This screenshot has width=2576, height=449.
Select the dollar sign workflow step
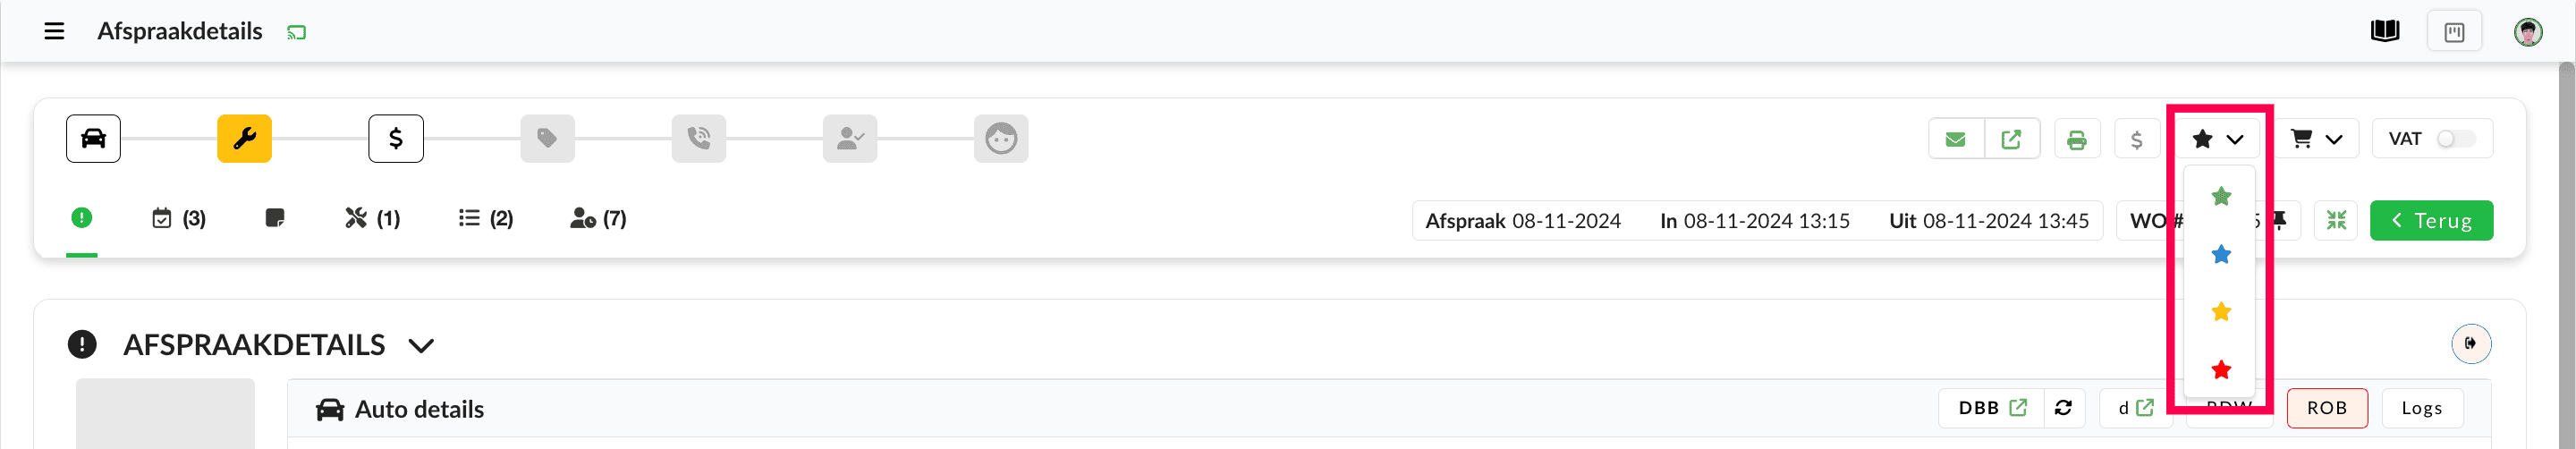click(395, 138)
